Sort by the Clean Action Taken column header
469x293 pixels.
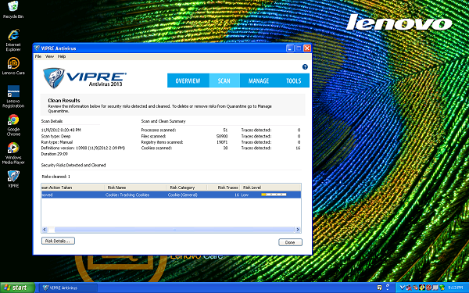point(73,188)
